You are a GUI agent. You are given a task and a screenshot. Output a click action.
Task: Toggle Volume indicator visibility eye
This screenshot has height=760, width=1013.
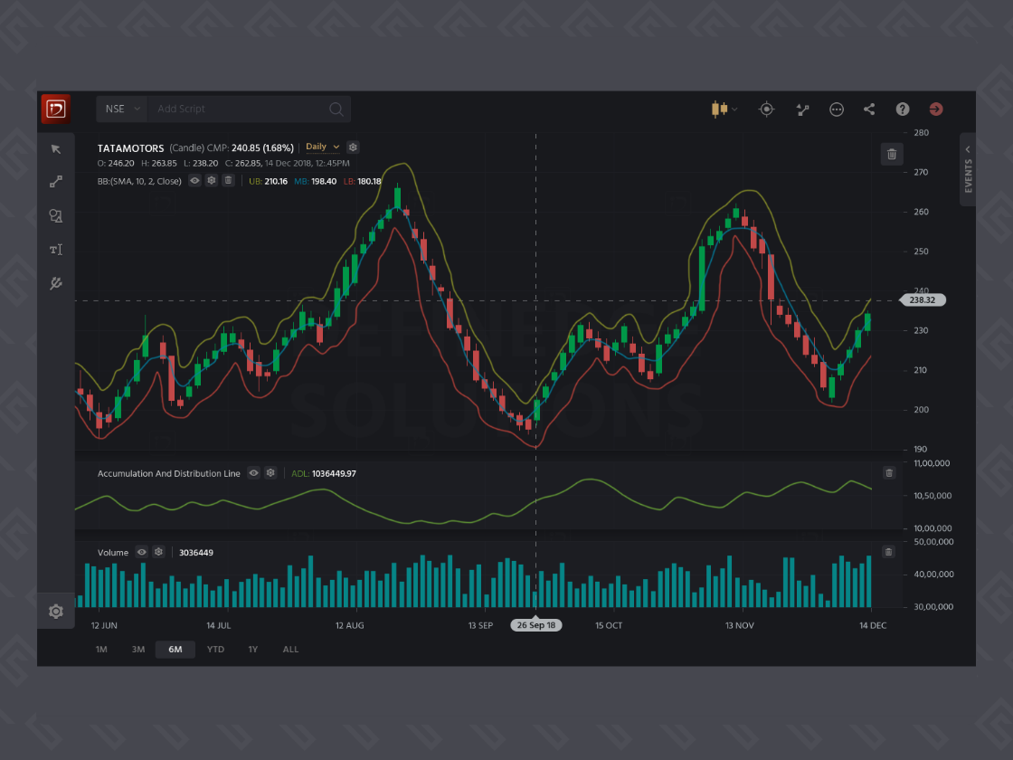click(141, 552)
